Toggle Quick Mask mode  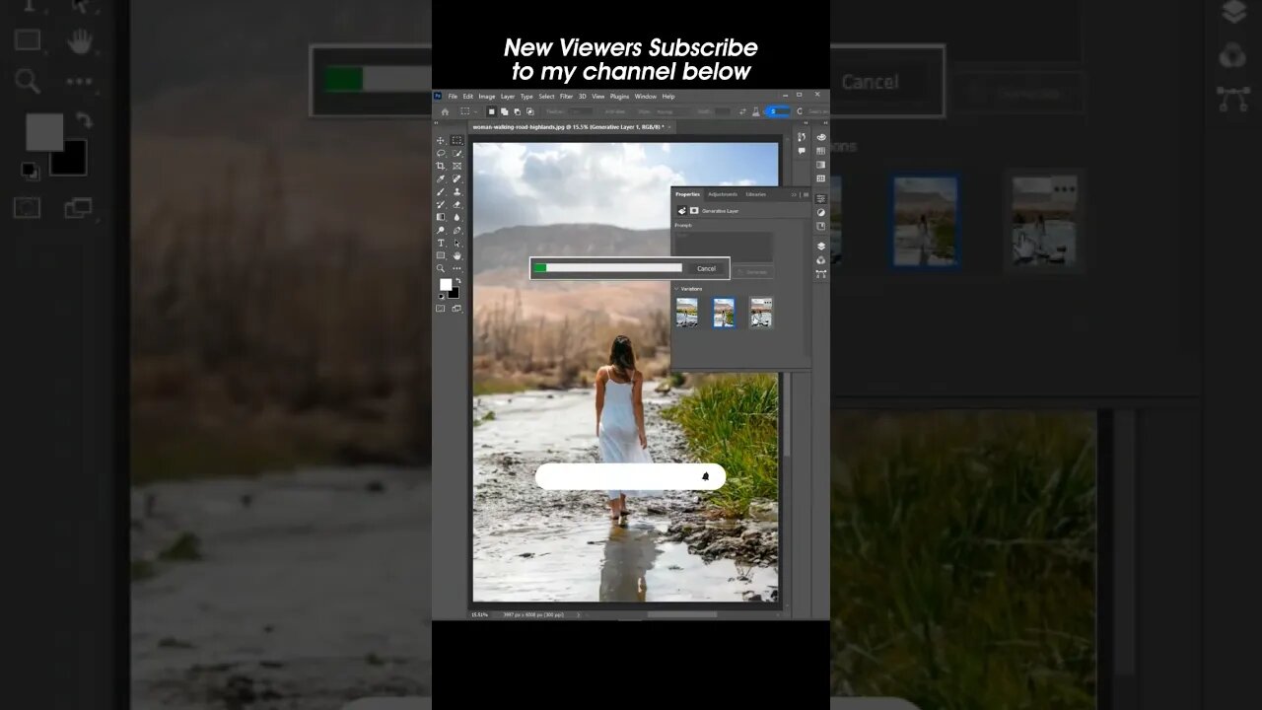click(440, 309)
